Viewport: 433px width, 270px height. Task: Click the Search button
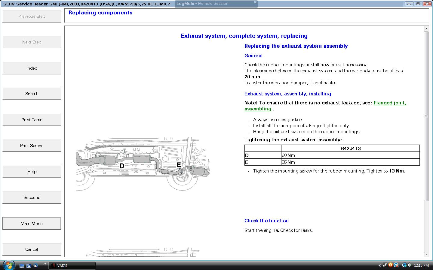coord(32,94)
